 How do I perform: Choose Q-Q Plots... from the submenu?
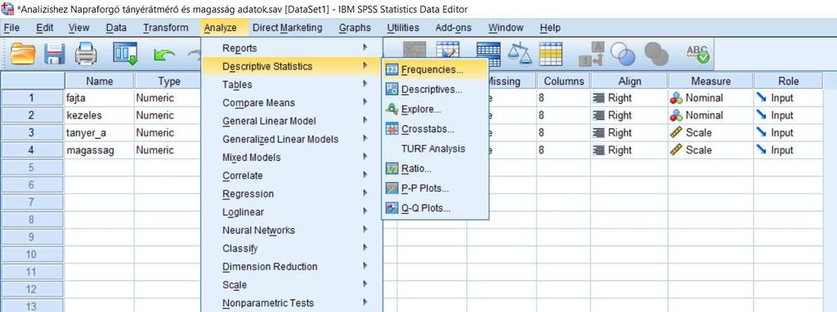tap(435, 208)
